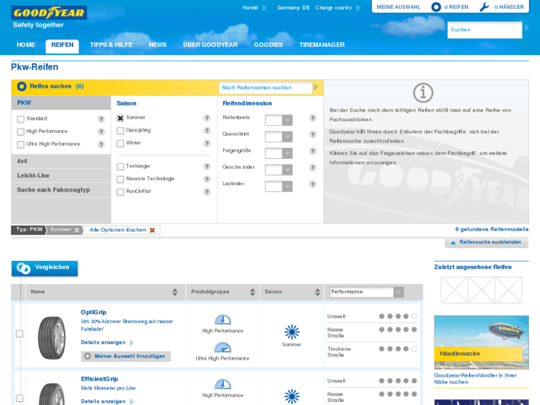The width and height of the screenshot is (540, 405).
Task: Uncheck the Sommer checkbox
Action: tap(120, 118)
